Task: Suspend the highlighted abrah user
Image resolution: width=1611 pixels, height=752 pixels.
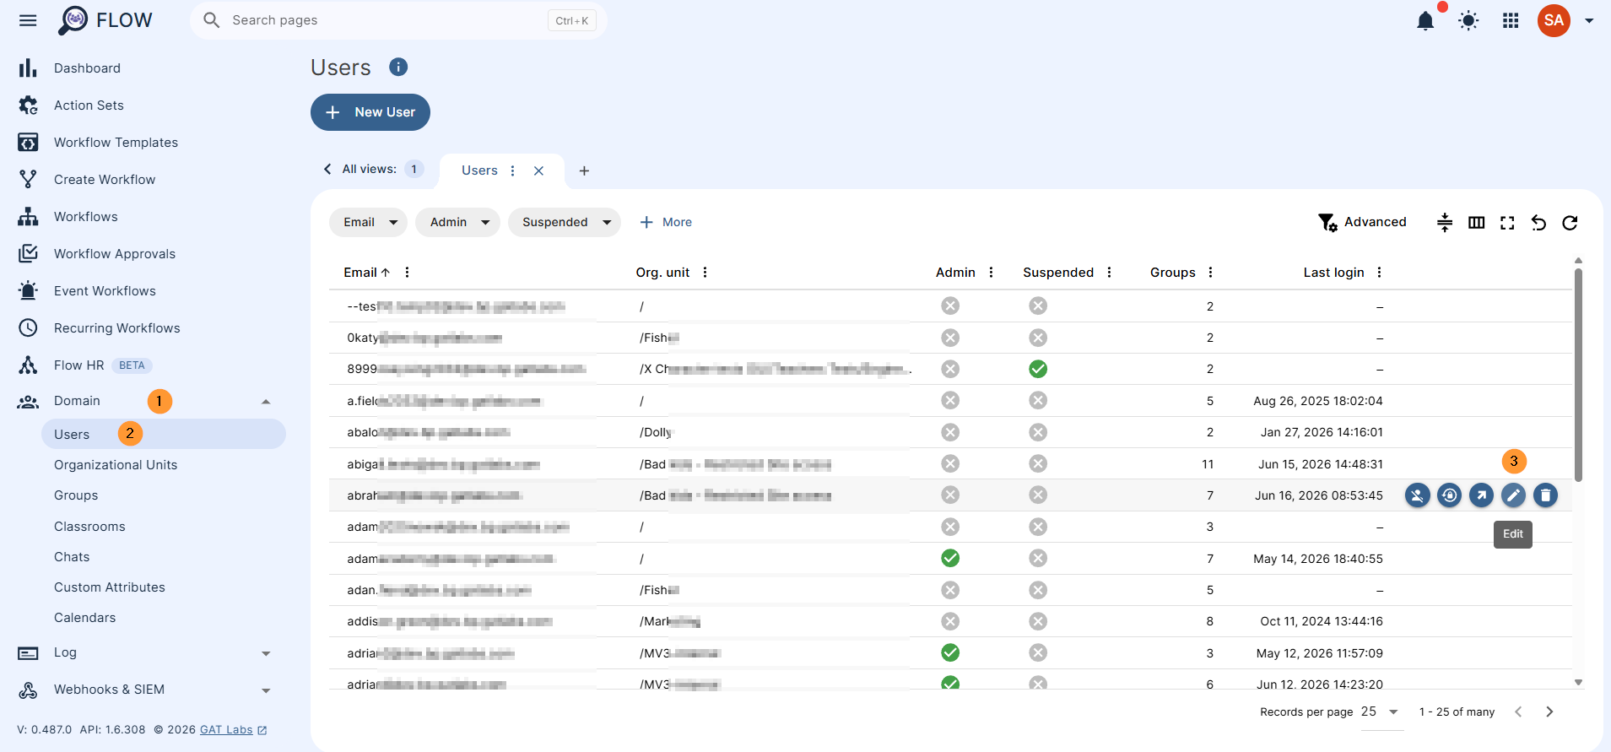Action: 1417,495
